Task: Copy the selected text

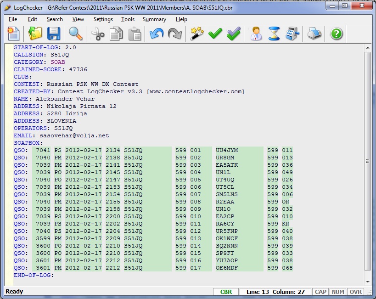Action: pos(117,33)
